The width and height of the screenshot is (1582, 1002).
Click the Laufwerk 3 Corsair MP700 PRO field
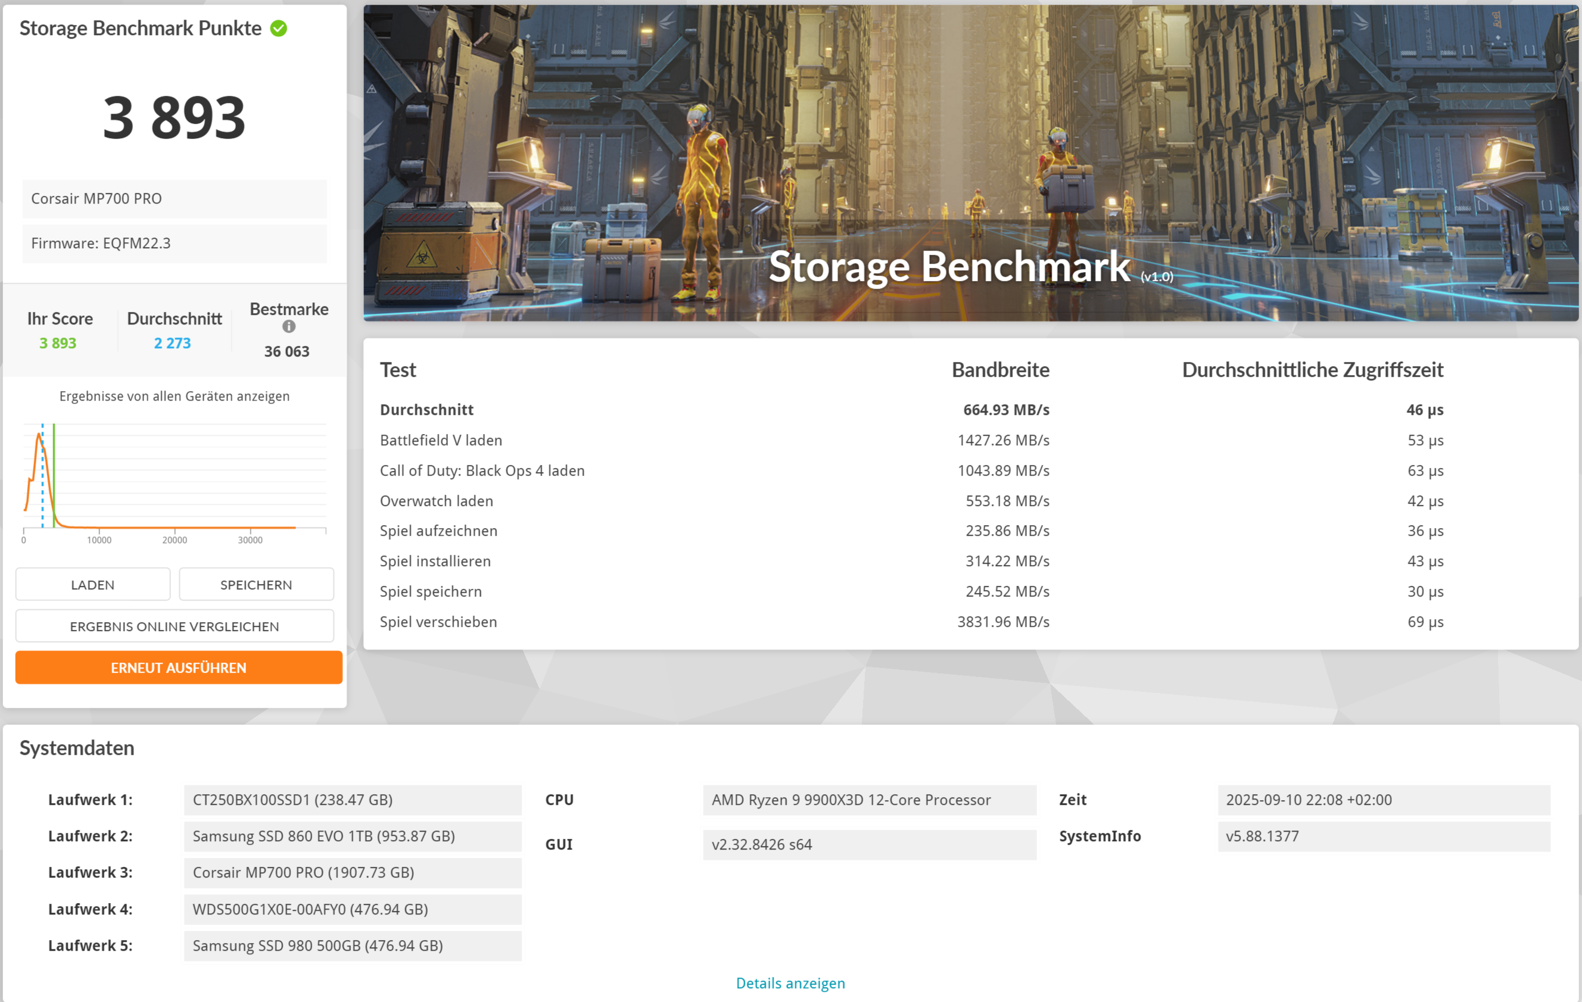pos(352,872)
